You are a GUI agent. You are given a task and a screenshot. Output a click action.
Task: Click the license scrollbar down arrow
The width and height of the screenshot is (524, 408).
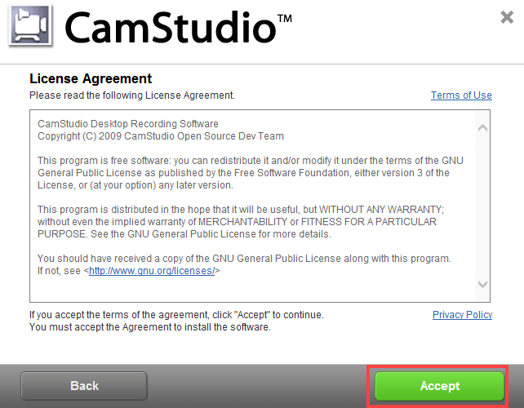[482, 284]
